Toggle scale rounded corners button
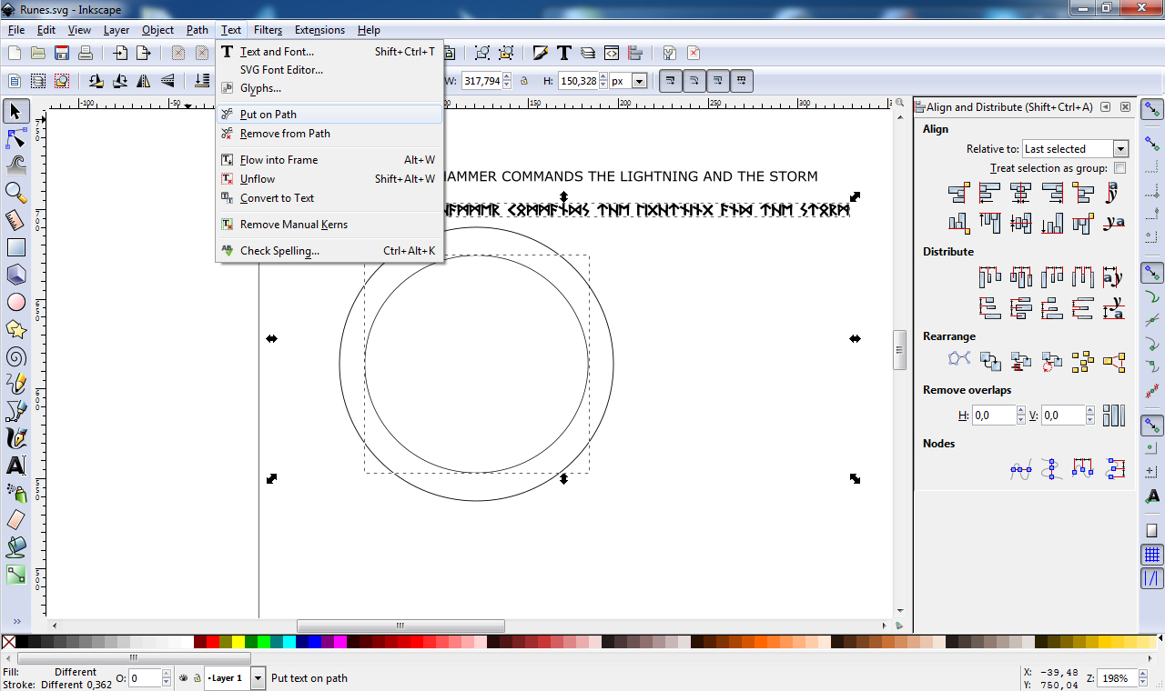 694,81
